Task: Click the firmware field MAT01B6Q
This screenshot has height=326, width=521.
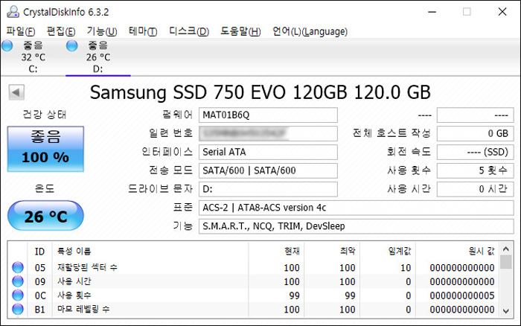Action: [268, 115]
